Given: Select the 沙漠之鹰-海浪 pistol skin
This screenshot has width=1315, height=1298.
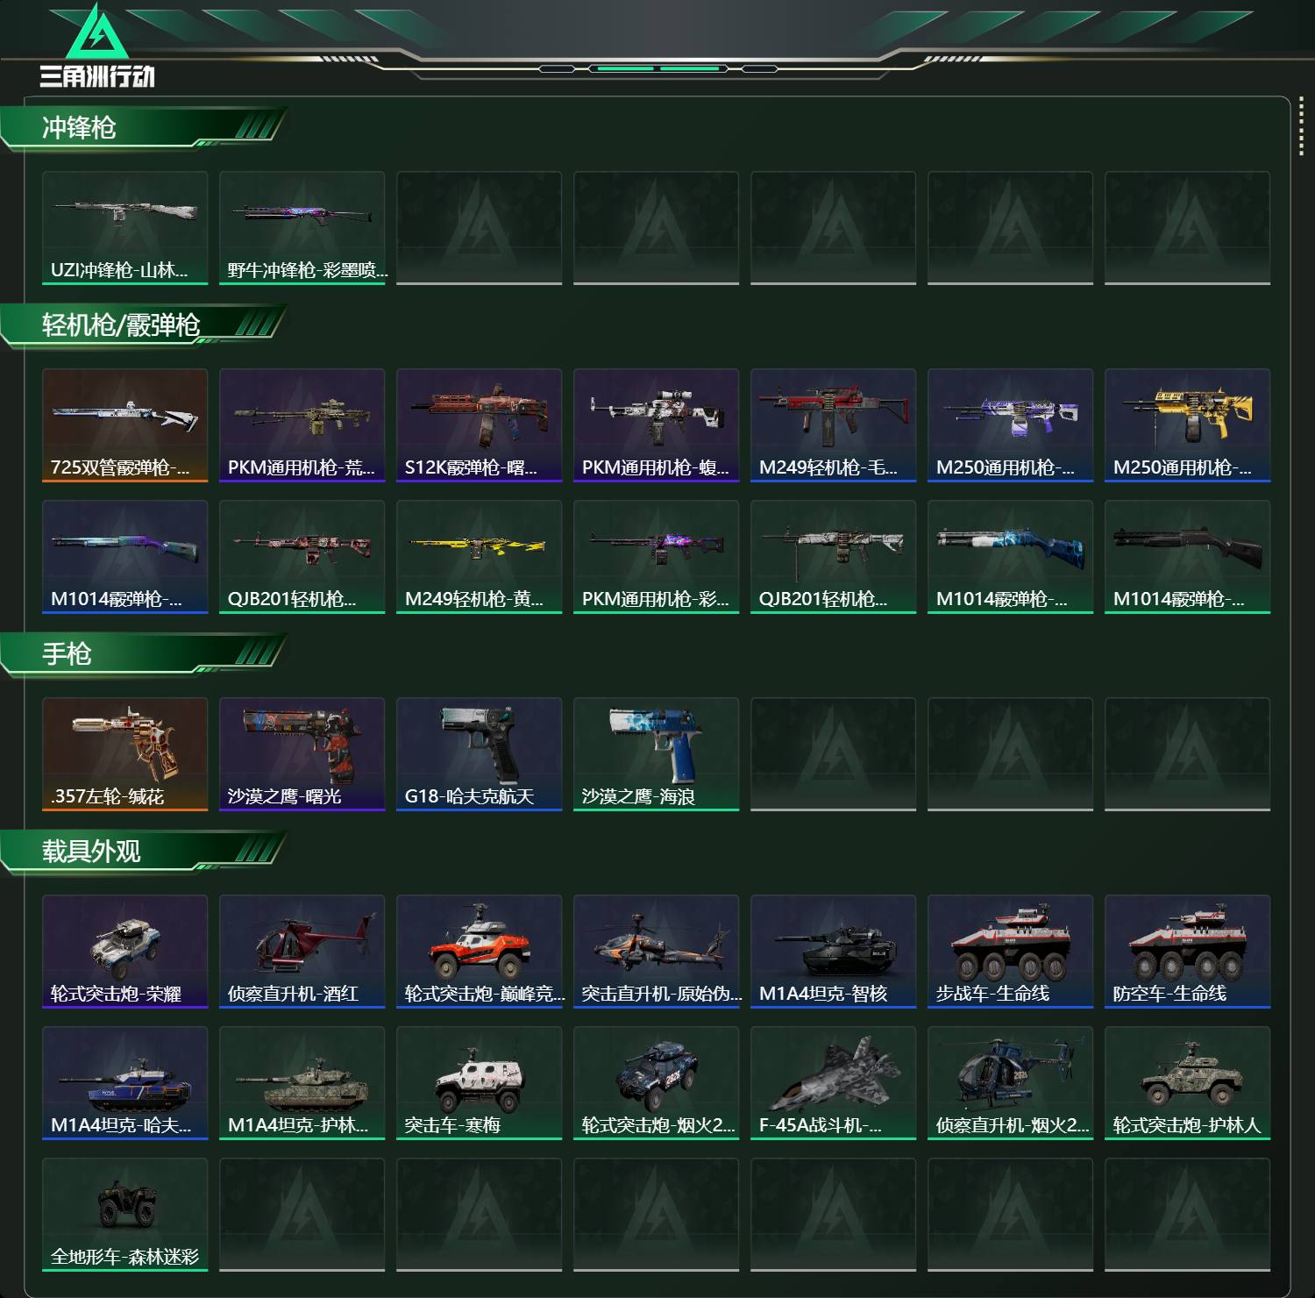Looking at the screenshot, I should tap(656, 754).
